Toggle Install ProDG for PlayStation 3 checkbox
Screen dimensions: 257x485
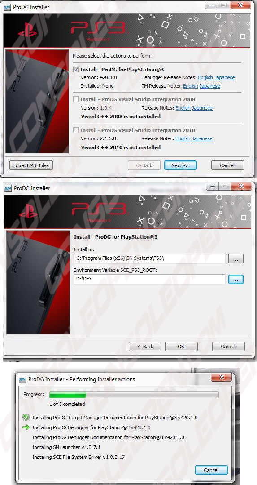(x=76, y=70)
